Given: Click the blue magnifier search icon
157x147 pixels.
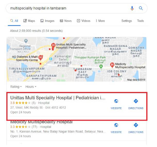Looking at the screenshot, I should 141,8.
